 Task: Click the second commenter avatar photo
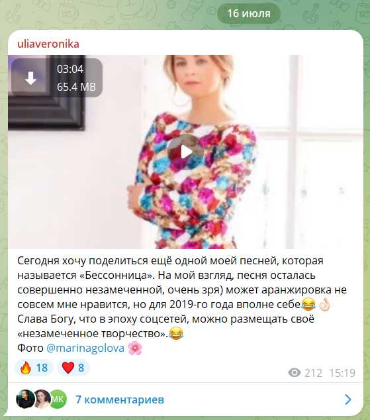click(x=42, y=399)
